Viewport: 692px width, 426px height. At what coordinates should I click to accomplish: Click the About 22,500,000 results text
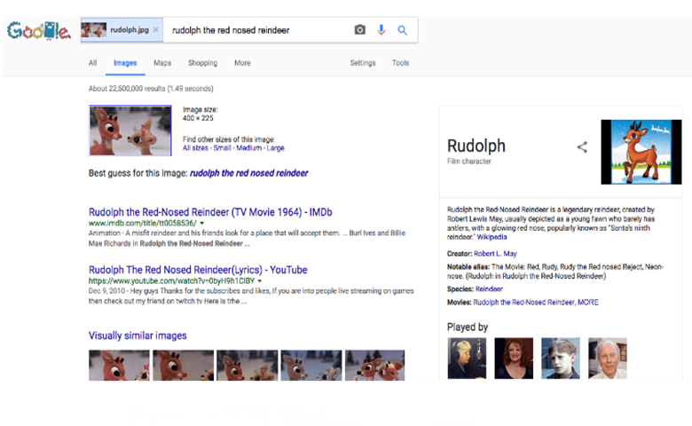(151, 88)
